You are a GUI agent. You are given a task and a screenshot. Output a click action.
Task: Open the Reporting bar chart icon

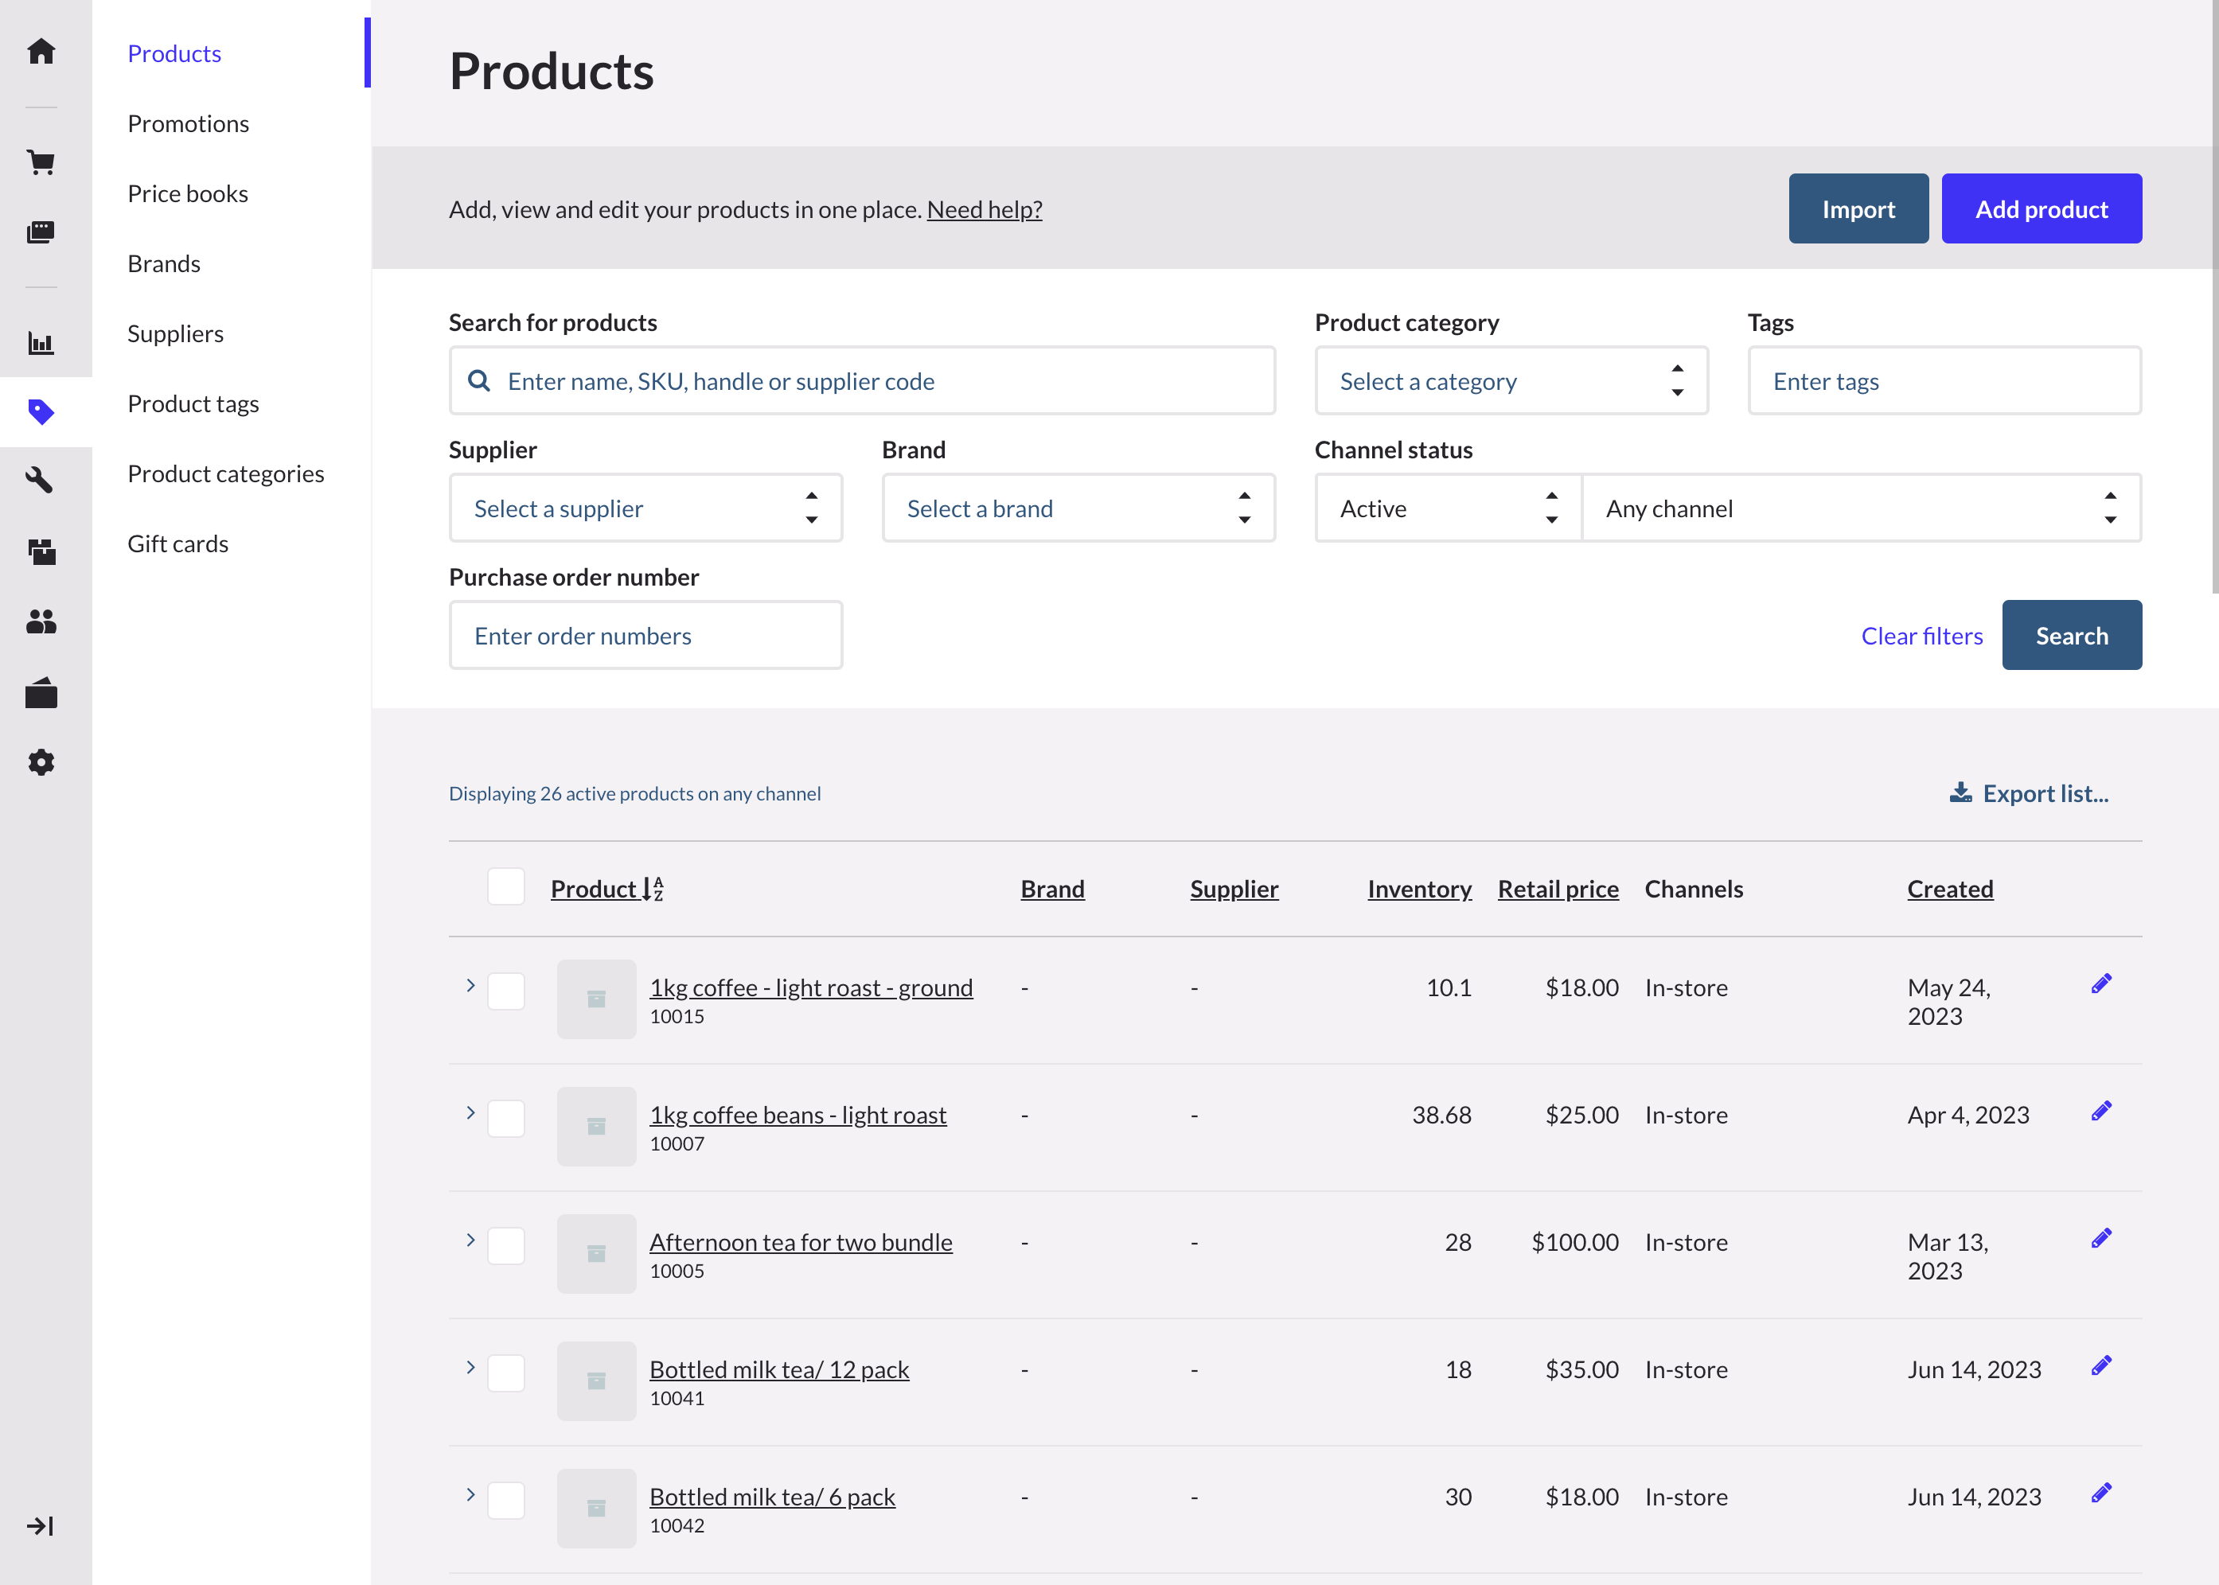(42, 343)
